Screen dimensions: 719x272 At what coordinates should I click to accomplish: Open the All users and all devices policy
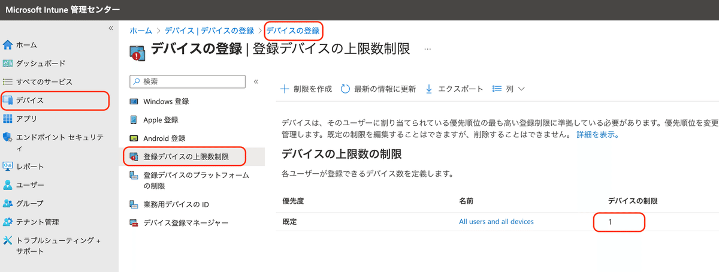pos(496,222)
